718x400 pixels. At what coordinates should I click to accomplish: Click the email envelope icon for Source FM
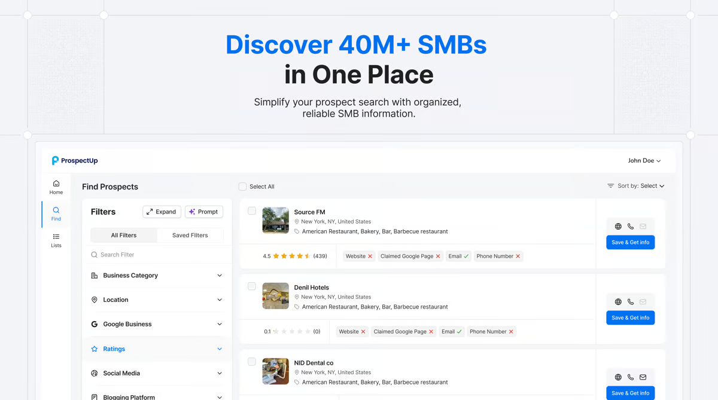[643, 227]
